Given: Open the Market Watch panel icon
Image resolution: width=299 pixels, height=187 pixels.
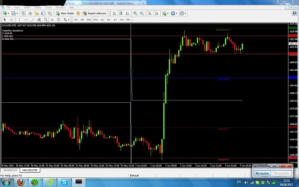Looking at the screenshot, I should (x=23, y=13).
